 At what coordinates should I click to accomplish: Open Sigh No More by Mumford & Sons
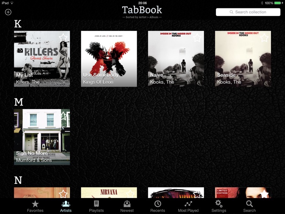pos(42,137)
